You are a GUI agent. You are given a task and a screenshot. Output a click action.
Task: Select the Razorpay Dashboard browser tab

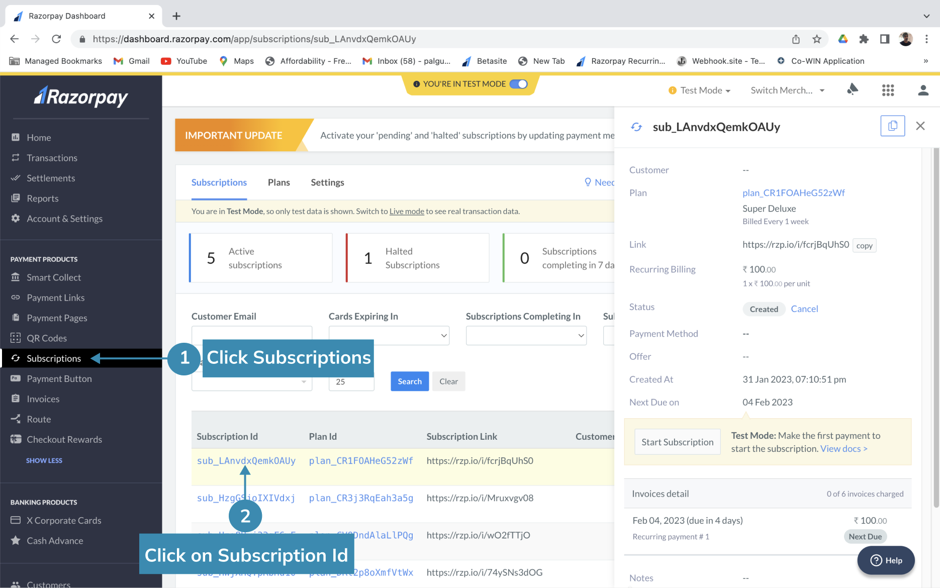83,16
